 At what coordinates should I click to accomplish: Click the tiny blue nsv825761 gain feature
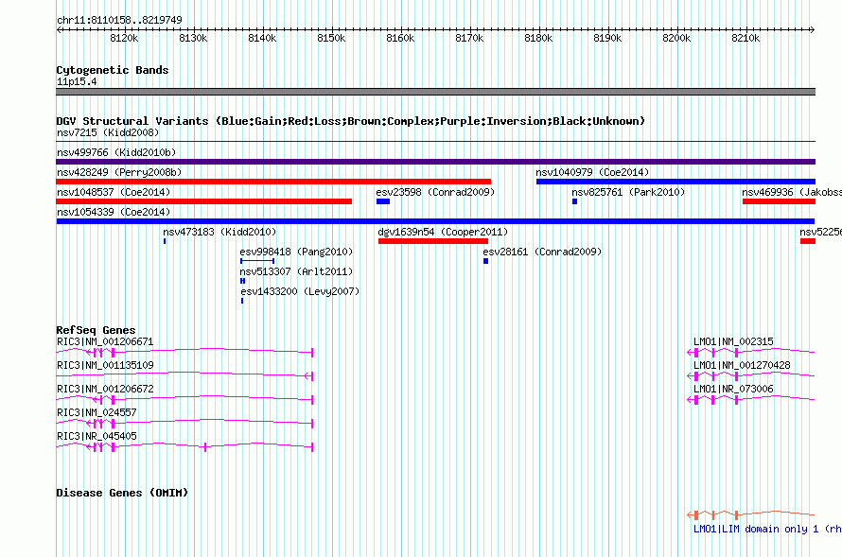pyautogui.click(x=574, y=201)
